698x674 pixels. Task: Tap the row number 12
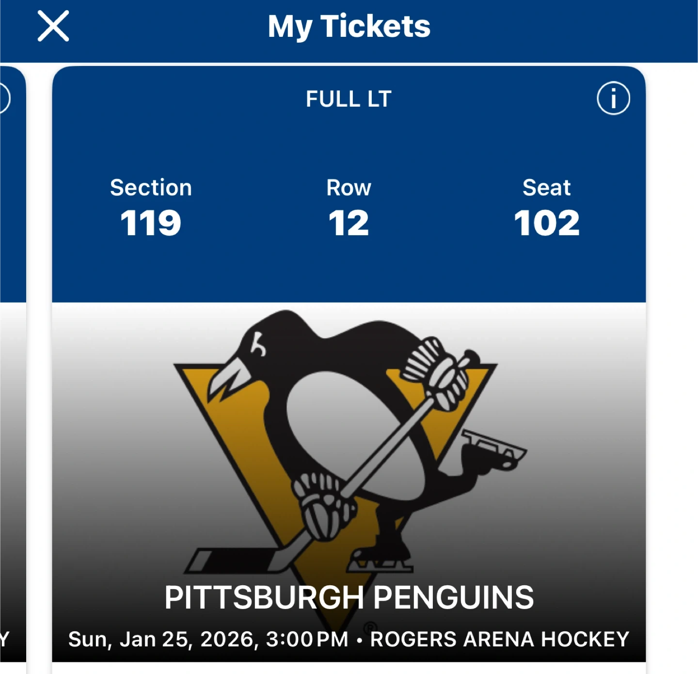(x=349, y=223)
